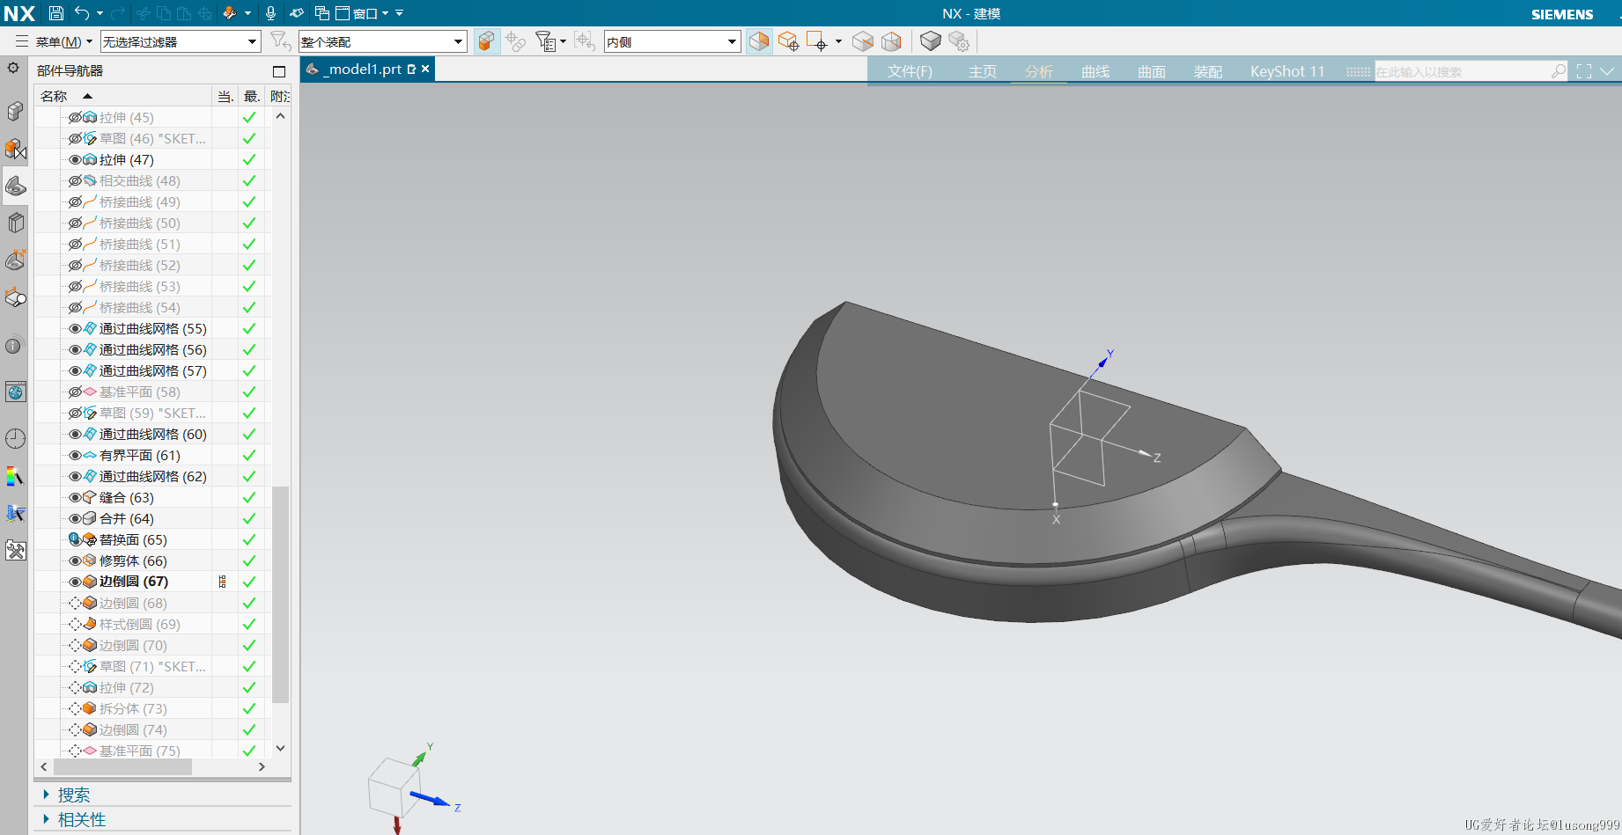Expand the 相关性 section
The image size is (1622, 835).
click(74, 819)
